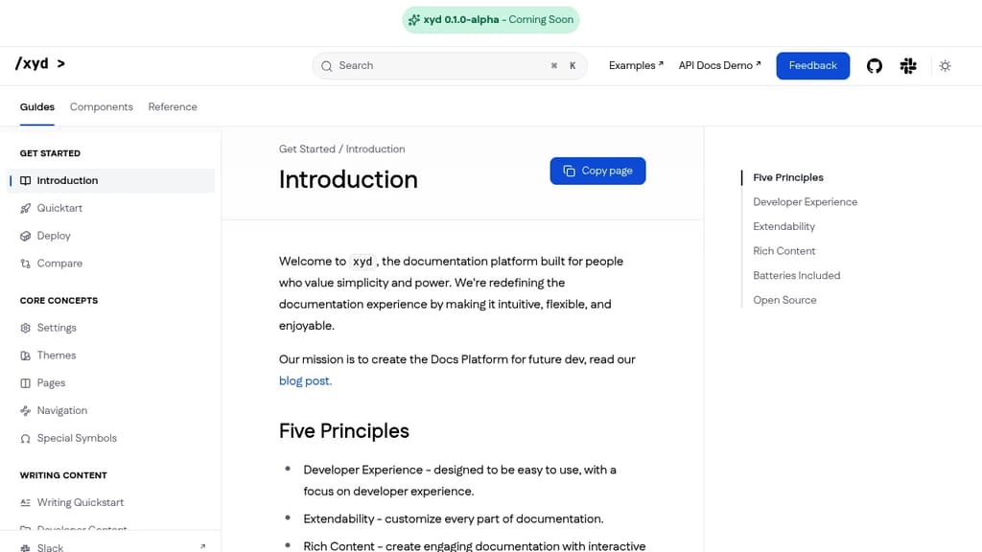Click the Deploy icon under Get Started
982x552 pixels.
pos(24,236)
